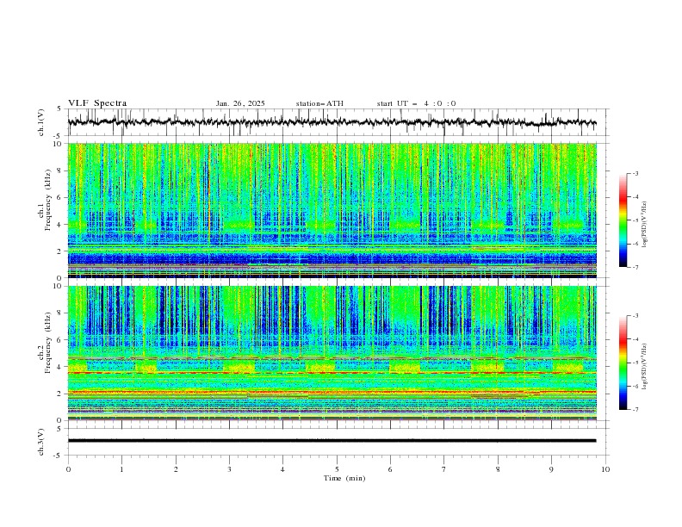This screenshot has height=527, width=682.
Task: Click time axis tick label "5"
Action: click(x=337, y=469)
